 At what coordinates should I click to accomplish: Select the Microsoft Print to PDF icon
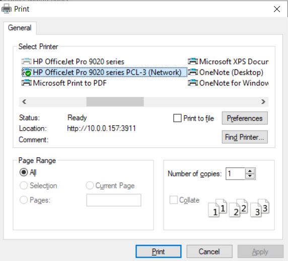pos(27,83)
